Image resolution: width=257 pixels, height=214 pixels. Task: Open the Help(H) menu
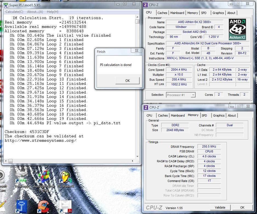coord(52,12)
